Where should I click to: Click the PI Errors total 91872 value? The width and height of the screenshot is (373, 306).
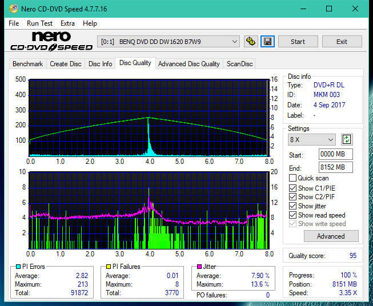[x=79, y=293]
